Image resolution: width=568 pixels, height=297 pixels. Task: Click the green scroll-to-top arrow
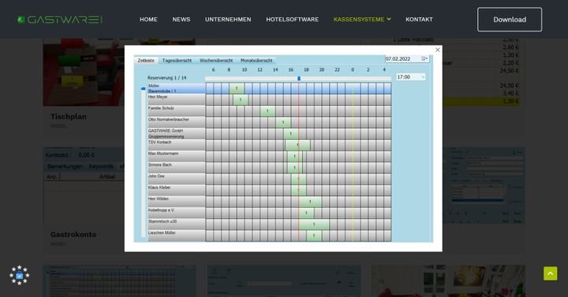tap(551, 273)
